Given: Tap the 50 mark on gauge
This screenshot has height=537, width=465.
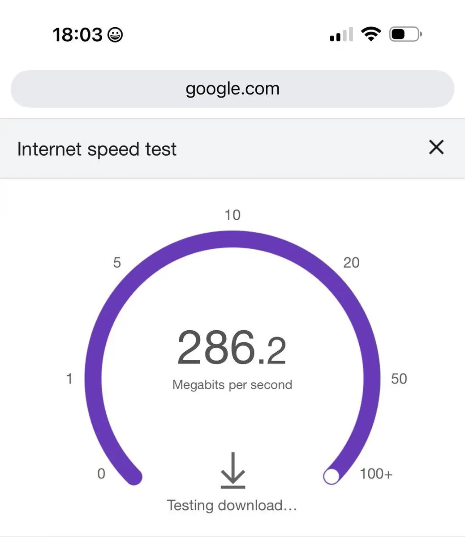Looking at the screenshot, I should pos(399,379).
